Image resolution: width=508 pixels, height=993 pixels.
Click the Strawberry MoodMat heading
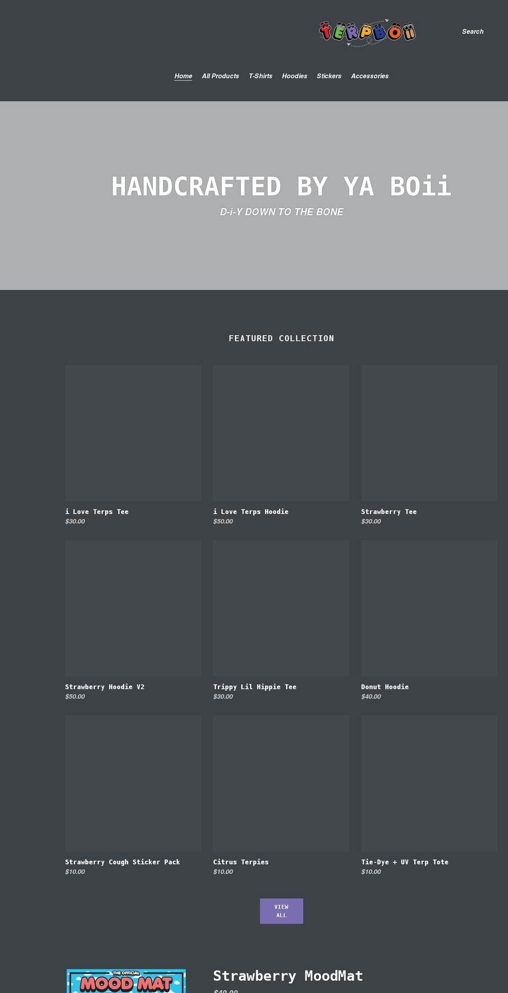pos(288,976)
